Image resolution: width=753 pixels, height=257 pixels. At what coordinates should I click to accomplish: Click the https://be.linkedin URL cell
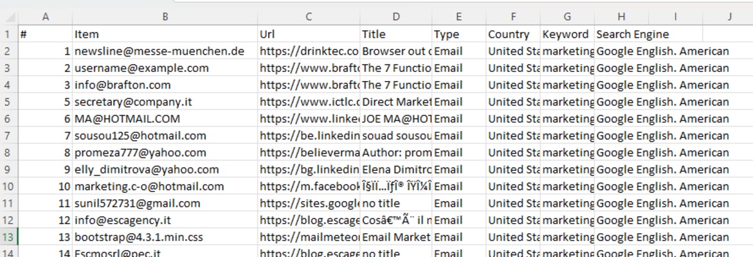(x=309, y=135)
